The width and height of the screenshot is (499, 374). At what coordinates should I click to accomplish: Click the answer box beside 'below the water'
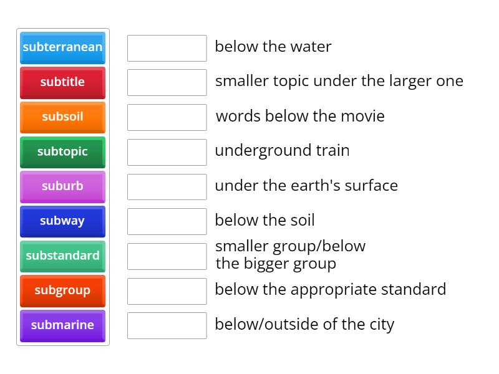tap(167, 47)
